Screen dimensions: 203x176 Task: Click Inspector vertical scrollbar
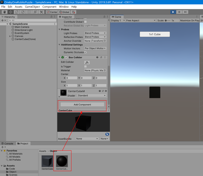(x=109, y=85)
